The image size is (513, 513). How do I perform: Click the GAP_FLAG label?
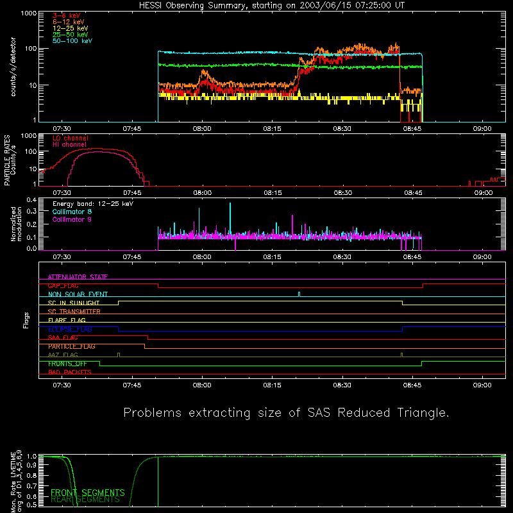(63, 285)
